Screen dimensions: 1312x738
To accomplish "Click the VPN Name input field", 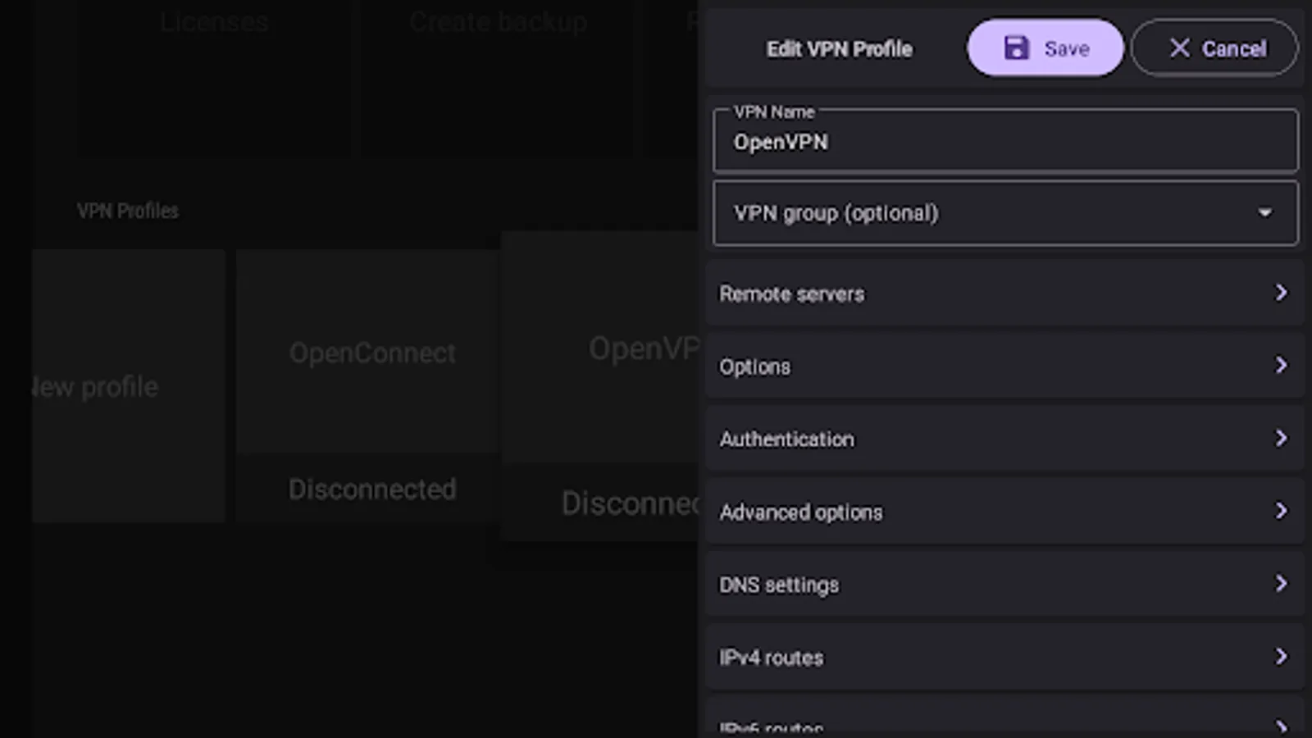I will (x=1004, y=142).
